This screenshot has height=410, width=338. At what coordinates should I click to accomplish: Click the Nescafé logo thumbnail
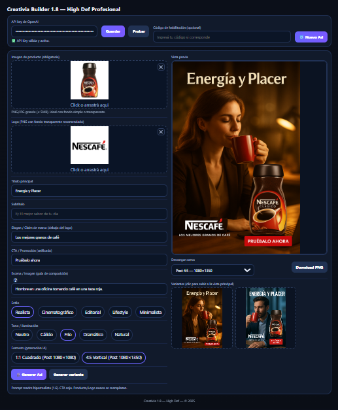pyautogui.click(x=90, y=145)
